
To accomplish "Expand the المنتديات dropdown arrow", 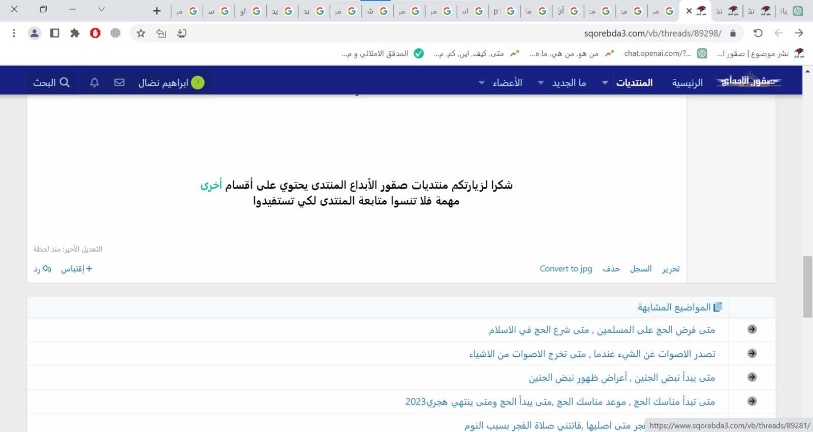I will pyautogui.click(x=605, y=83).
